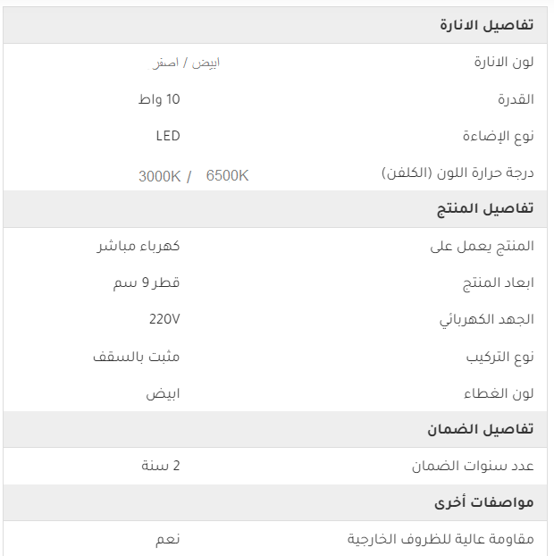Image resolution: width=554 pixels, height=556 pixels.
Task: Click the لون الغطاء label
Action: tap(499, 393)
